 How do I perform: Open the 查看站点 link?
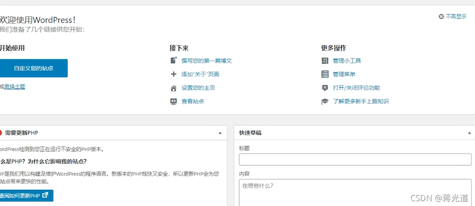click(x=192, y=101)
